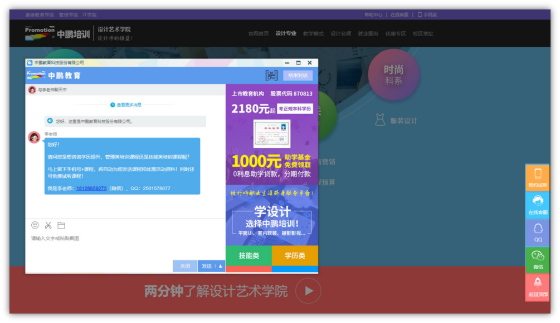
Task: Click the 关闭 button in chat
Action: point(185,266)
